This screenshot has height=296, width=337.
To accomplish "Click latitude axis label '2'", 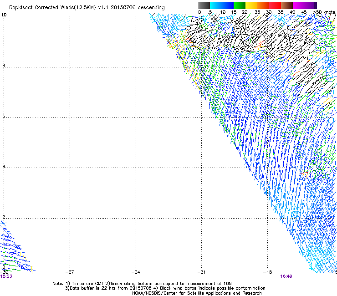I will tap(4, 217).
